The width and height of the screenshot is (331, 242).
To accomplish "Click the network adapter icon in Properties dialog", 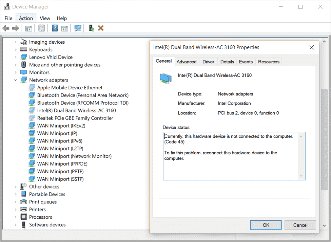I will pyautogui.click(x=166, y=78).
